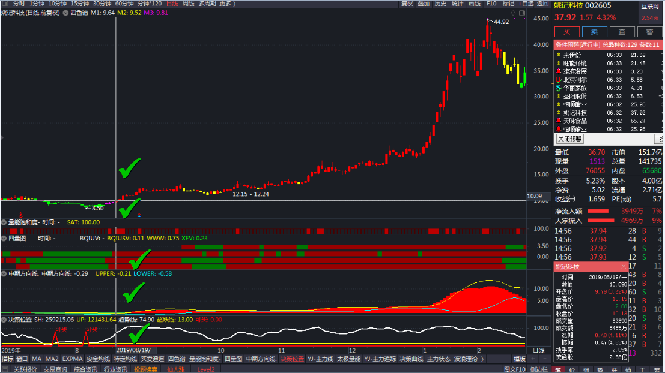Image resolution: width=665 pixels, height=373 pixels.
Task: Select the EXPMA indicator tab
Action: click(72, 359)
